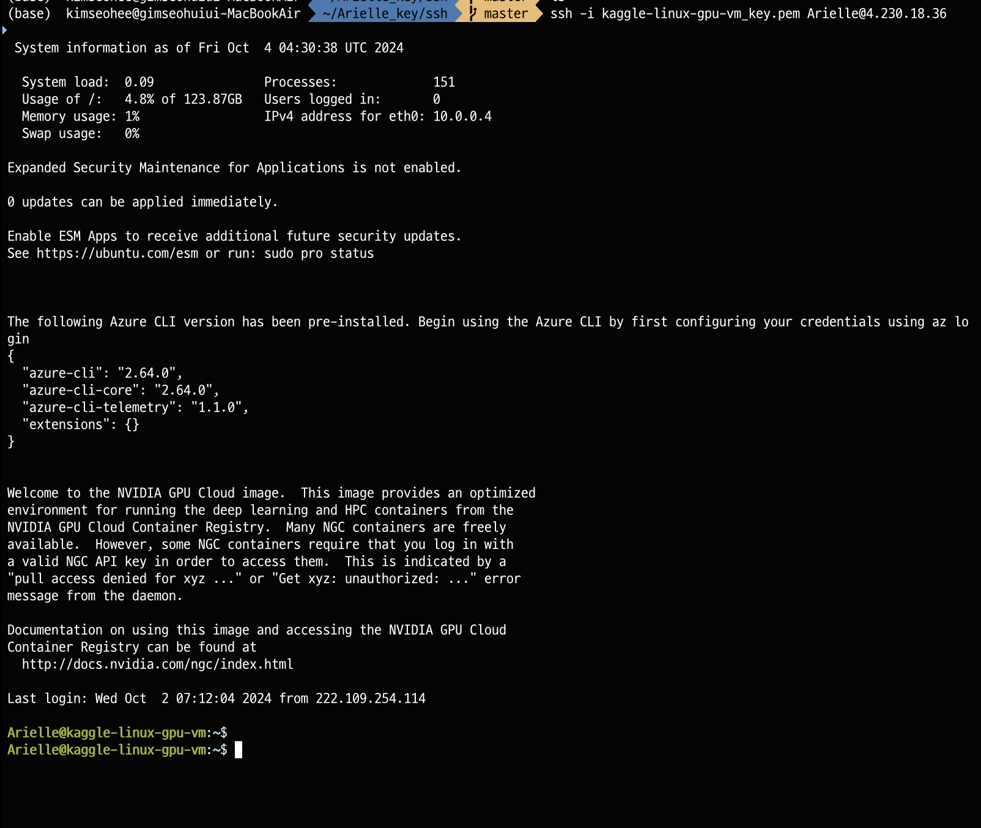Click the Processes count 151

[x=444, y=82]
